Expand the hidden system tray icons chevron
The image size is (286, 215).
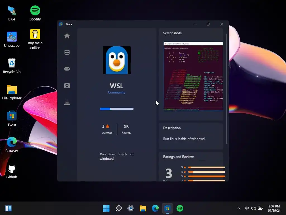click(x=239, y=208)
